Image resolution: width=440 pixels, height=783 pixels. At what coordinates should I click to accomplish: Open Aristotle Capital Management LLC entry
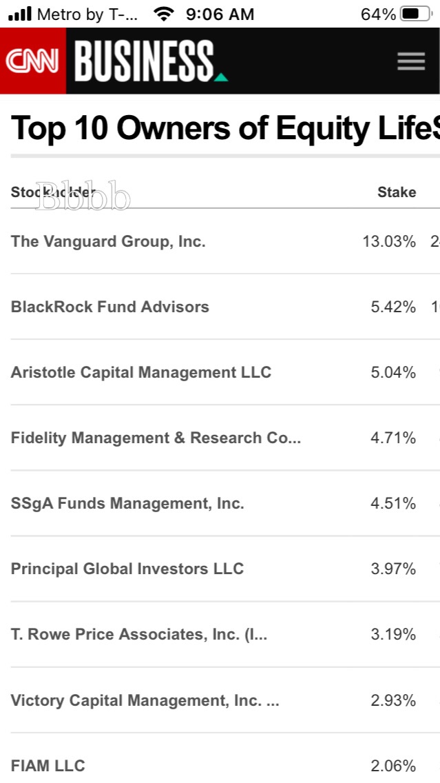pos(141,372)
